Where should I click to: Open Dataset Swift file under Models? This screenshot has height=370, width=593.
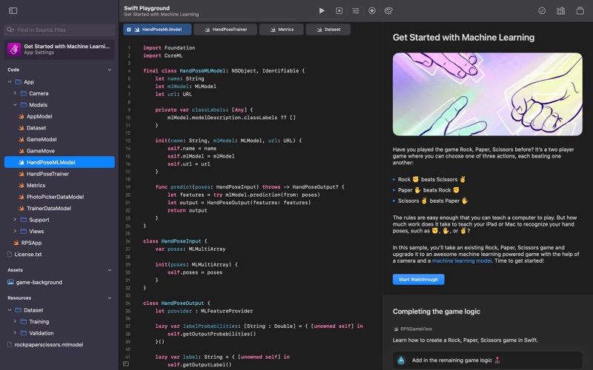[36, 128]
